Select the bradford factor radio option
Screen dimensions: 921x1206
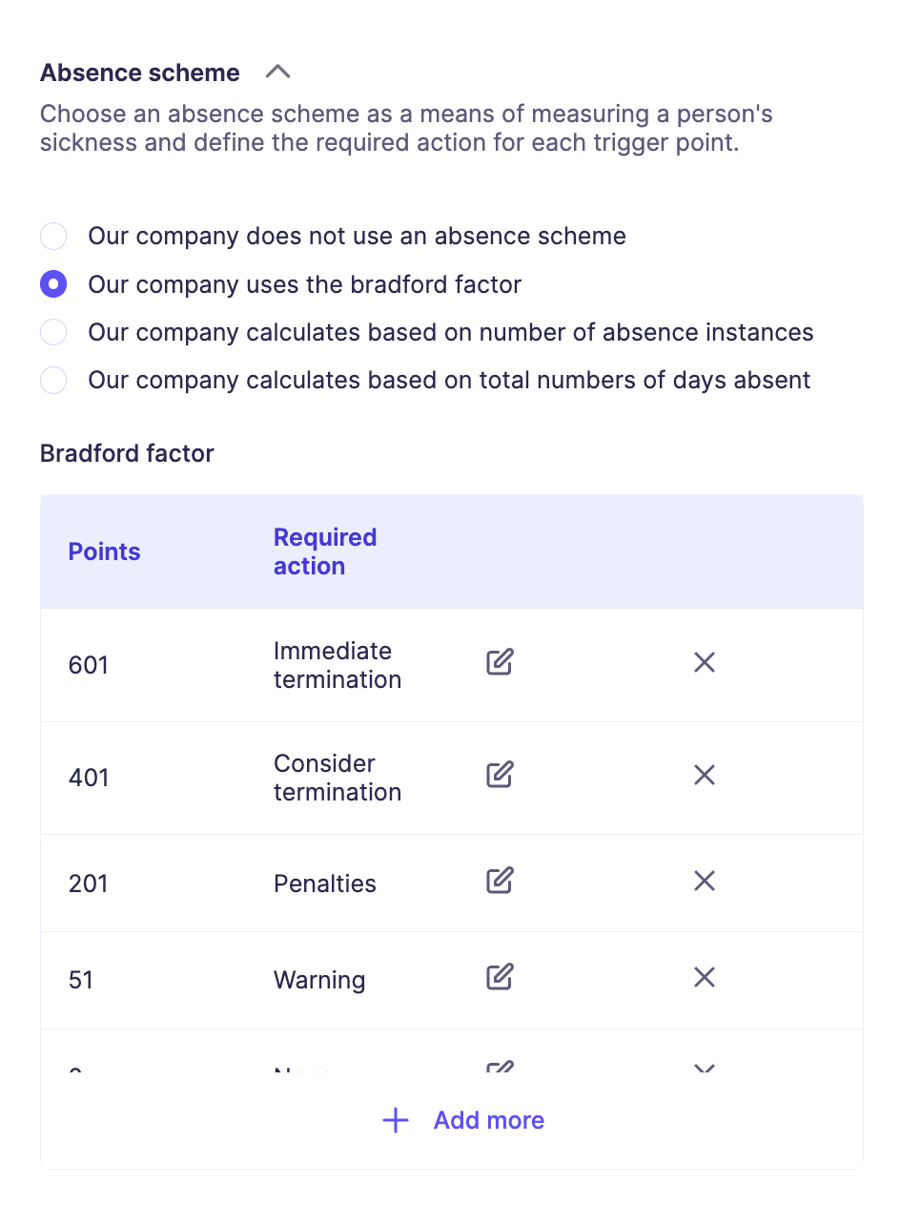coord(54,284)
